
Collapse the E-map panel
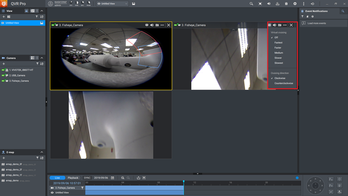click(42, 152)
